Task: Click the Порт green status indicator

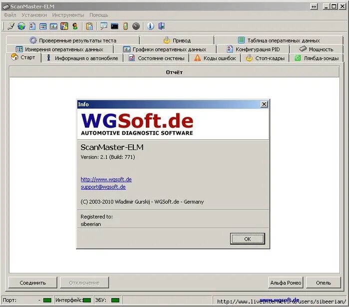Action: [47, 301]
